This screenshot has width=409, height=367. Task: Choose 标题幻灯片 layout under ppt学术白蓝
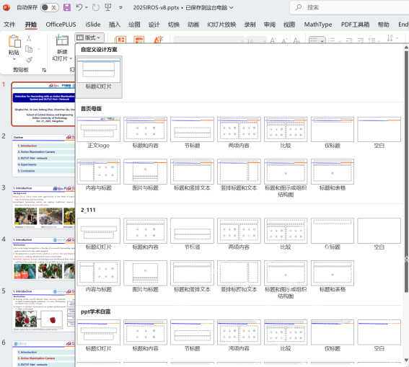99,336
